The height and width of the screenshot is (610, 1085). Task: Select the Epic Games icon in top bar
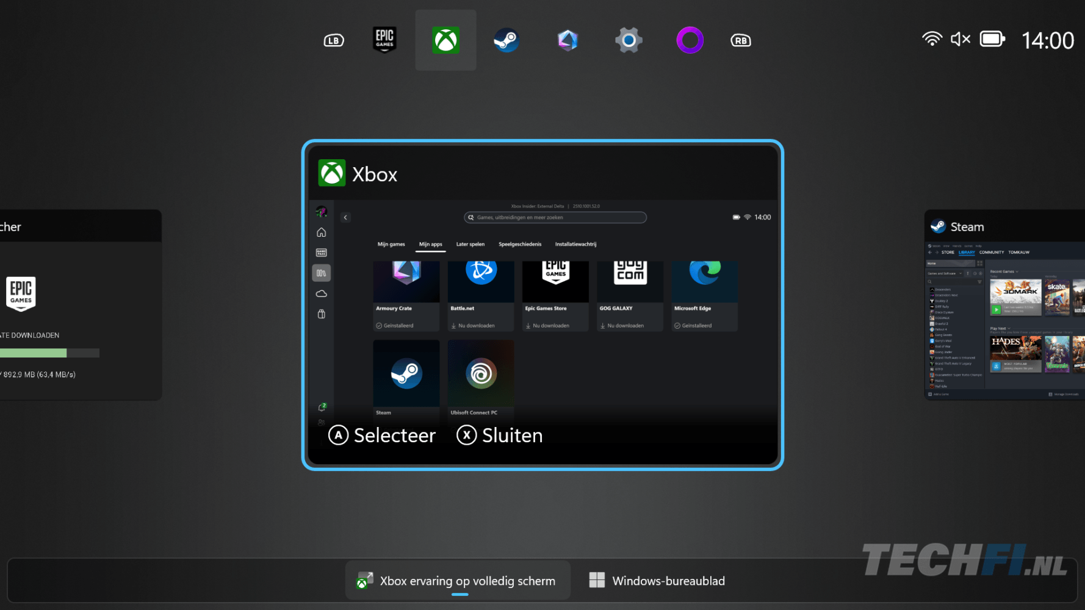click(x=384, y=40)
